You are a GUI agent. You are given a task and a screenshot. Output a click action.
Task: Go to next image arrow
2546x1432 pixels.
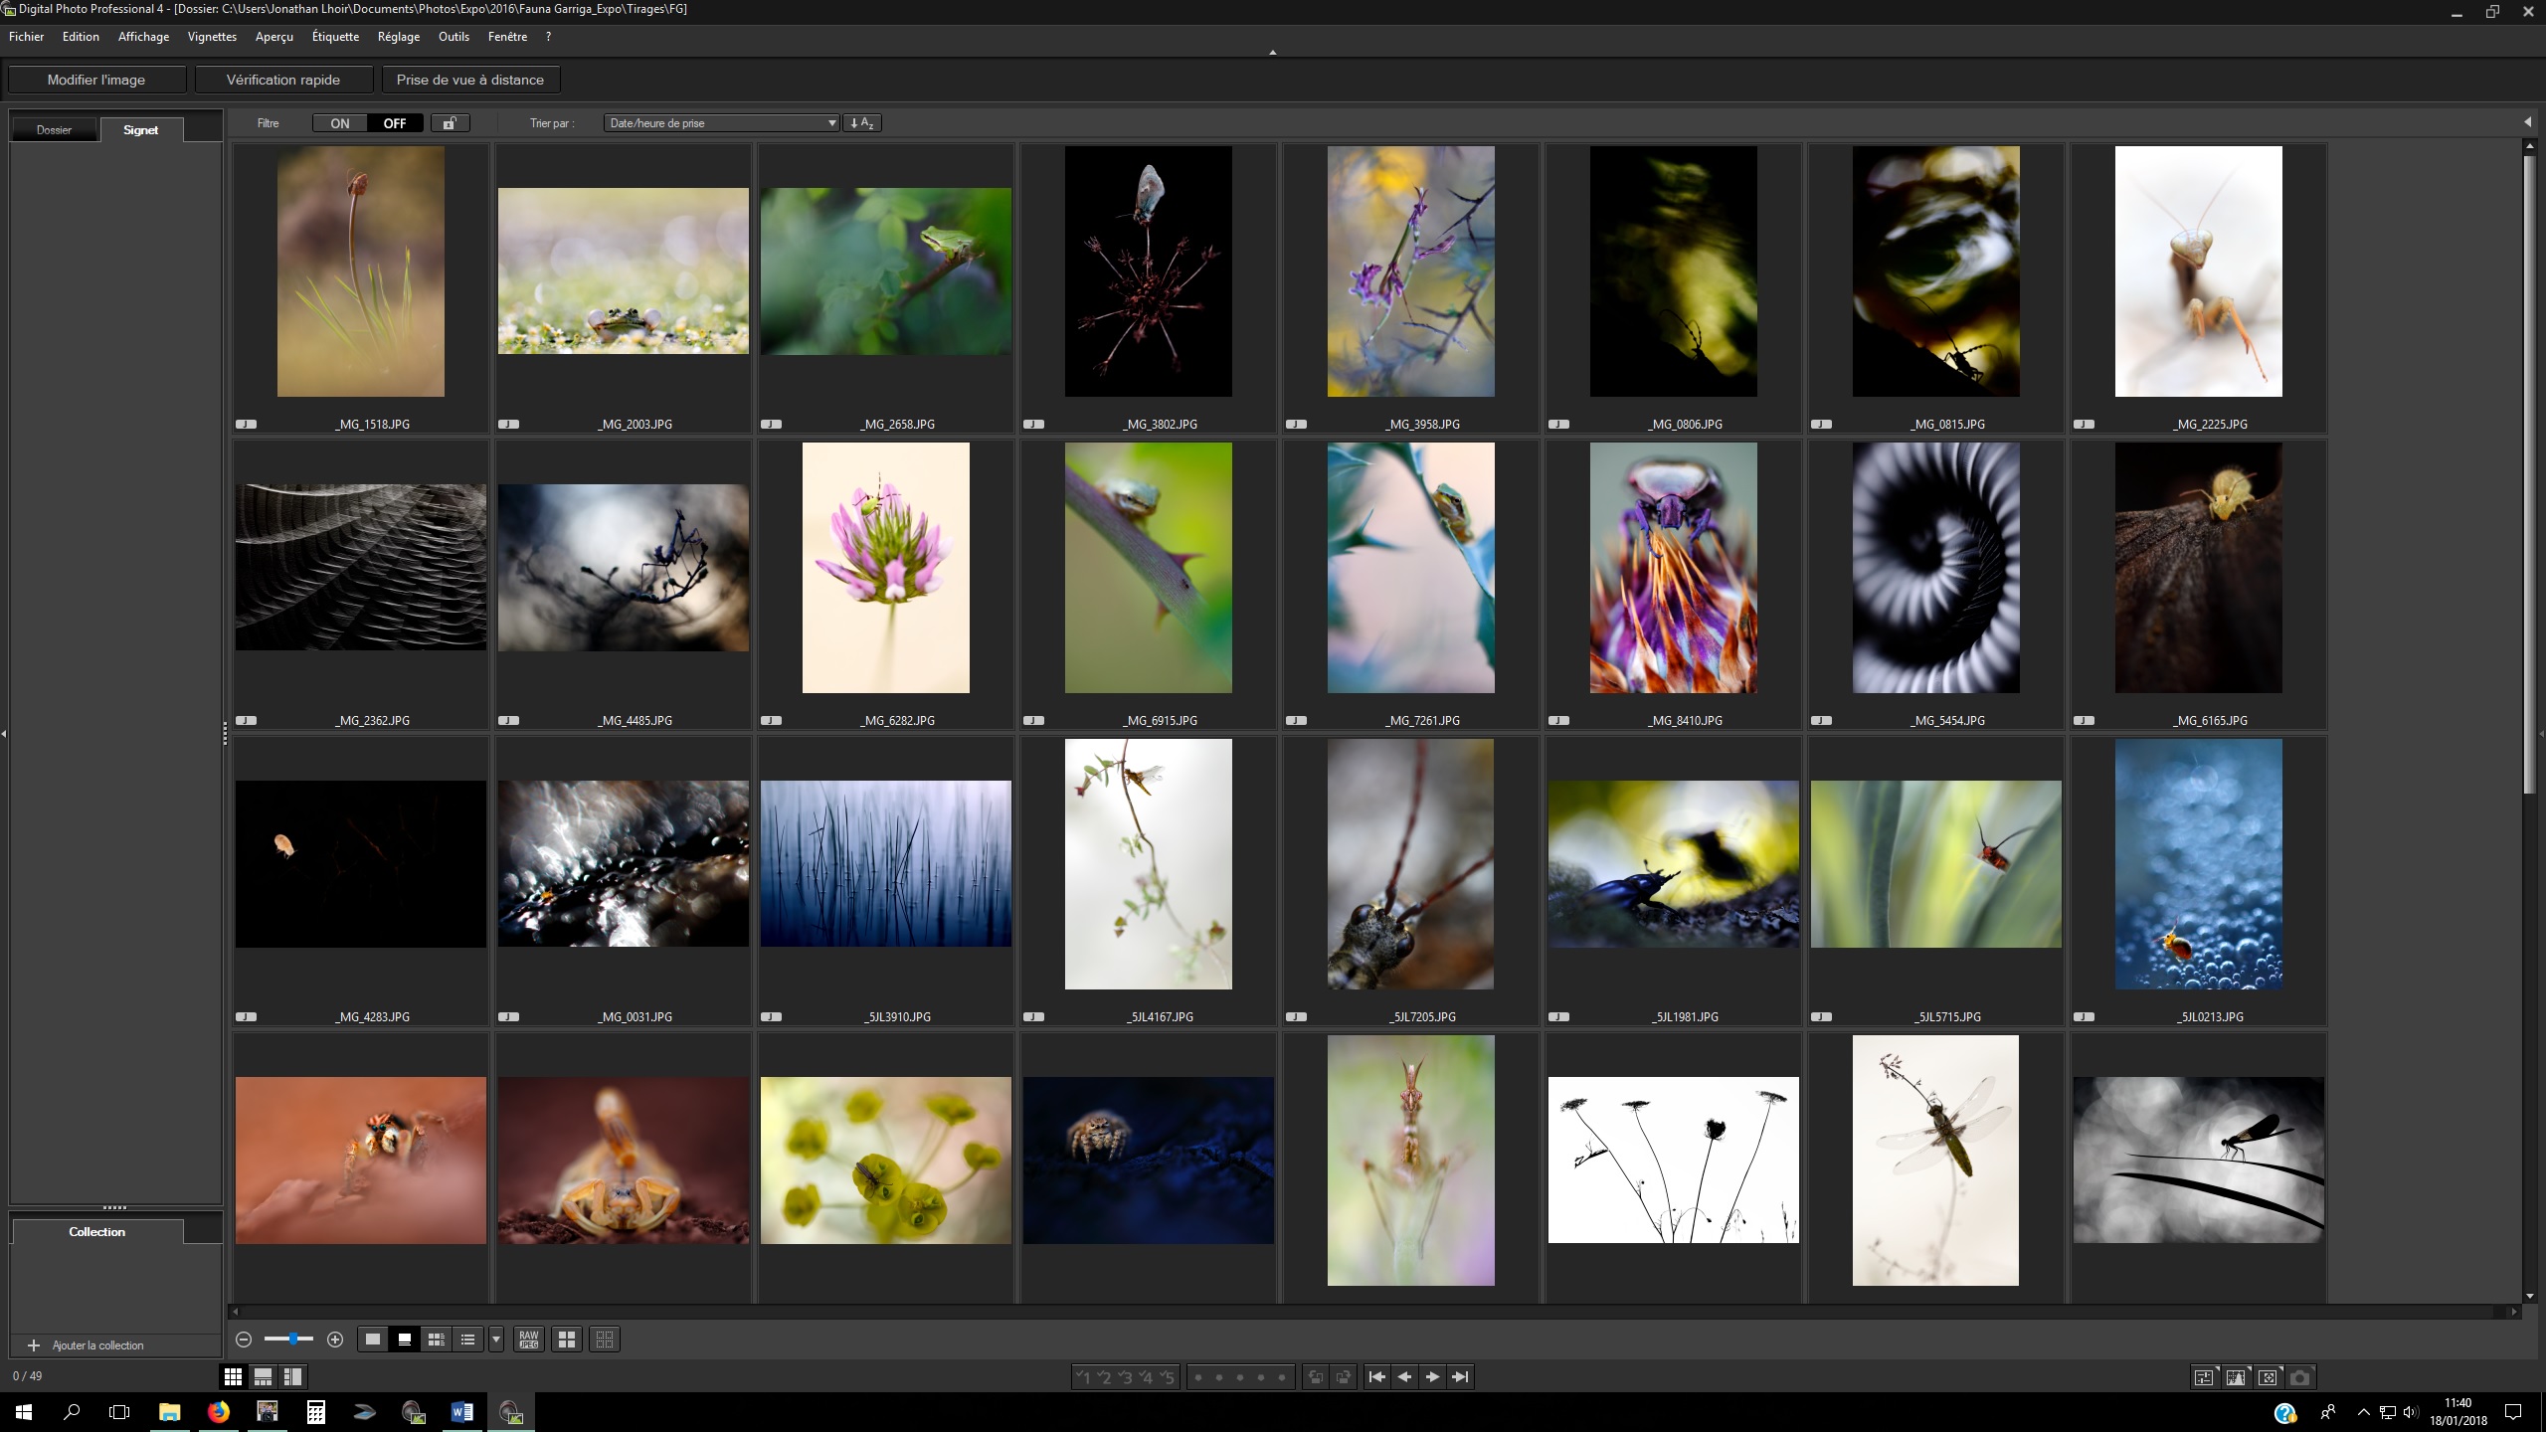coord(1433,1377)
